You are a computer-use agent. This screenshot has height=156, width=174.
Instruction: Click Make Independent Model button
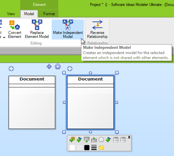(x=68, y=29)
